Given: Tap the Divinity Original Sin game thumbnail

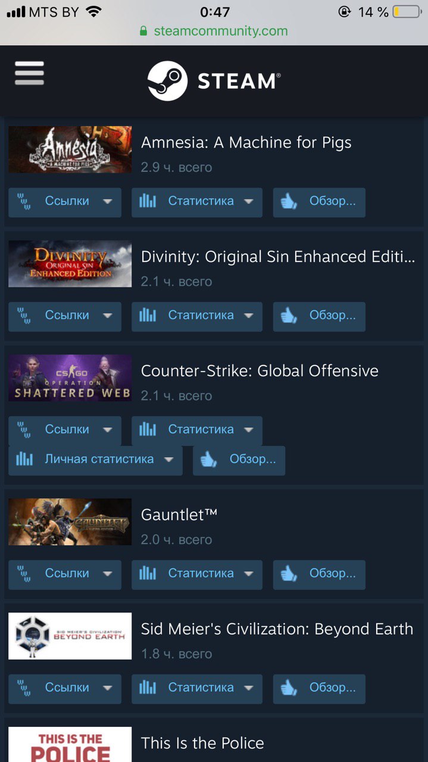Looking at the screenshot, I should (x=70, y=264).
